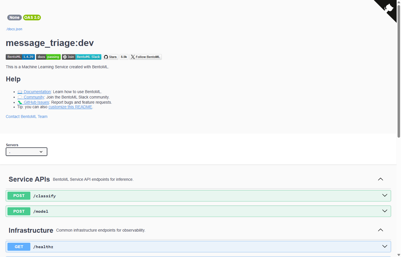Screen dimensions: 401x257
Task: Click the POST method label for /classify
Action: point(19,196)
